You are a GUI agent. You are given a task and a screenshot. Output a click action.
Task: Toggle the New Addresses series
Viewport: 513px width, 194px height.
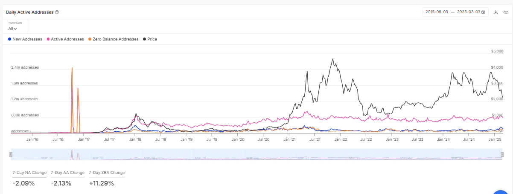pos(25,39)
